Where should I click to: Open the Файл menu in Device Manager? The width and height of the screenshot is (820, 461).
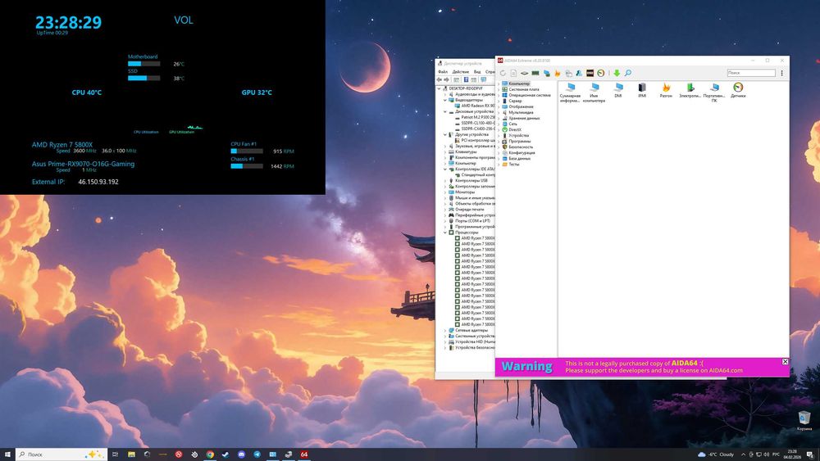point(443,71)
